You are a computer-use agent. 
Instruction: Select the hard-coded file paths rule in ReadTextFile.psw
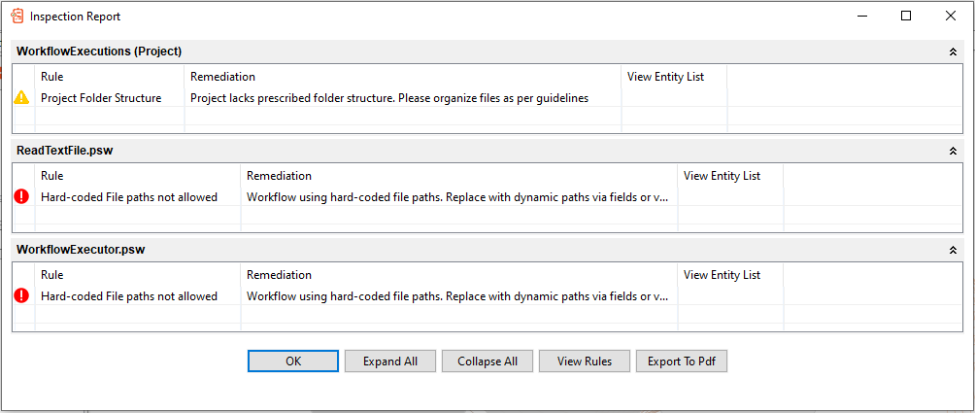click(129, 197)
